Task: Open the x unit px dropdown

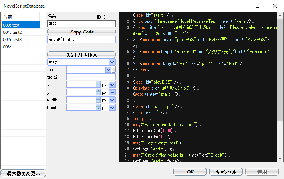Action: coord(112,85)
